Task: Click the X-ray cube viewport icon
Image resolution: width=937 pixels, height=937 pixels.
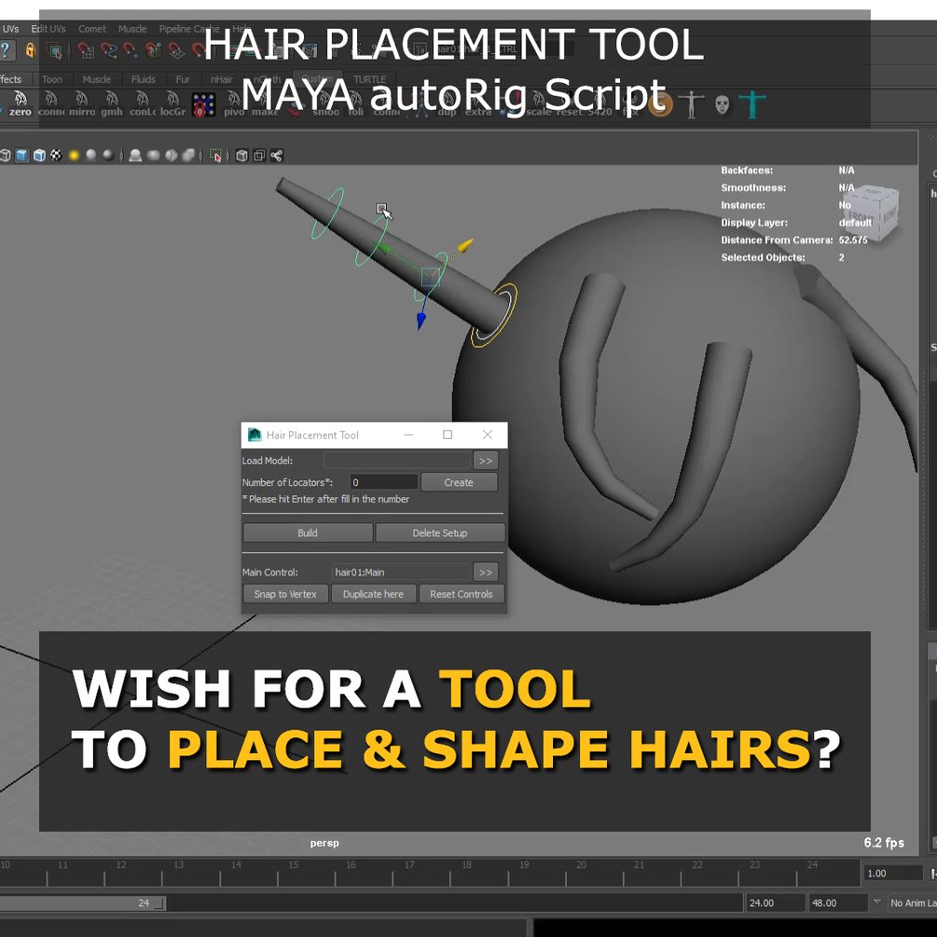Action: [242, 156]
